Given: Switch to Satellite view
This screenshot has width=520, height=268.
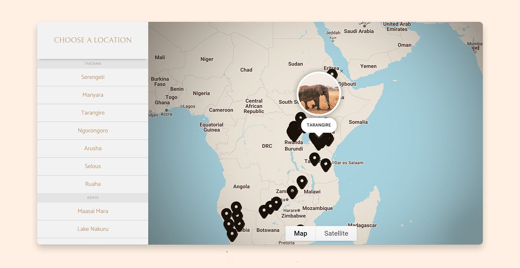Looking at the screenshot, I should tap(336, 233).
